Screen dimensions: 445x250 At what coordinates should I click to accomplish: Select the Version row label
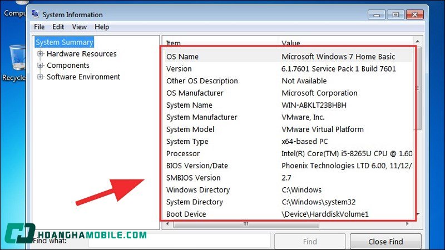click(179, 68)
